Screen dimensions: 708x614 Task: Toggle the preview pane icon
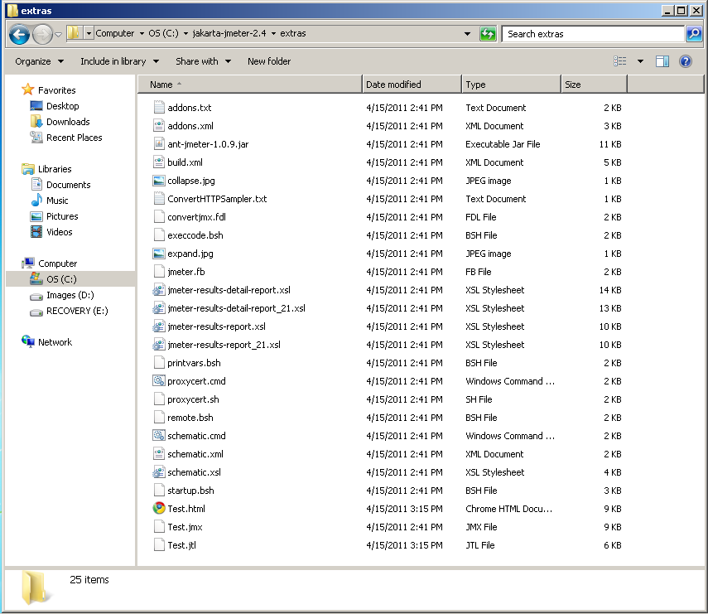point(662,61)
